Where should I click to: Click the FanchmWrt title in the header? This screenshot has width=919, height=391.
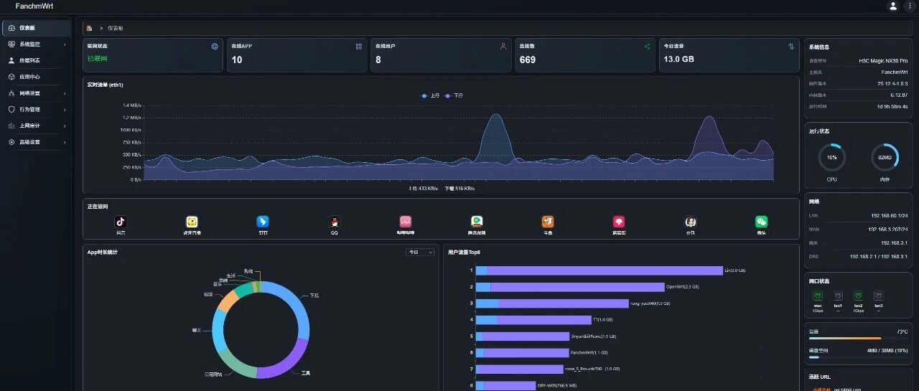[x=34, y=6]
